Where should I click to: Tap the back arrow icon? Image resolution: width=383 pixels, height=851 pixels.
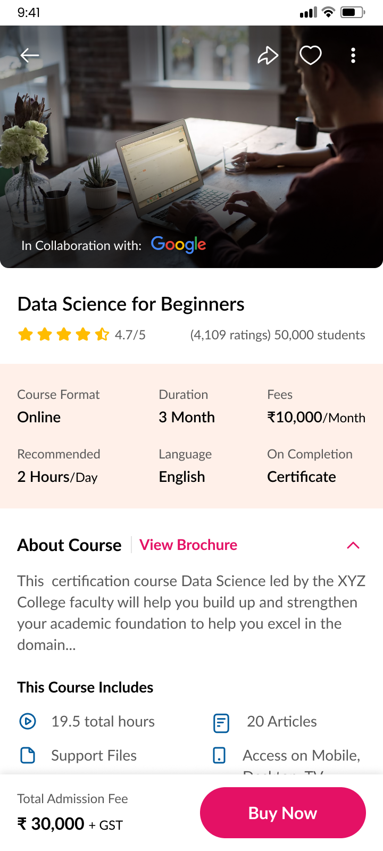[x=30, y=55]
